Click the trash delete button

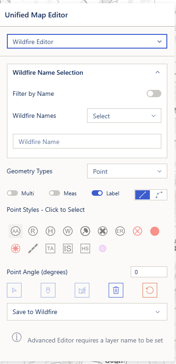click(116, 290)
